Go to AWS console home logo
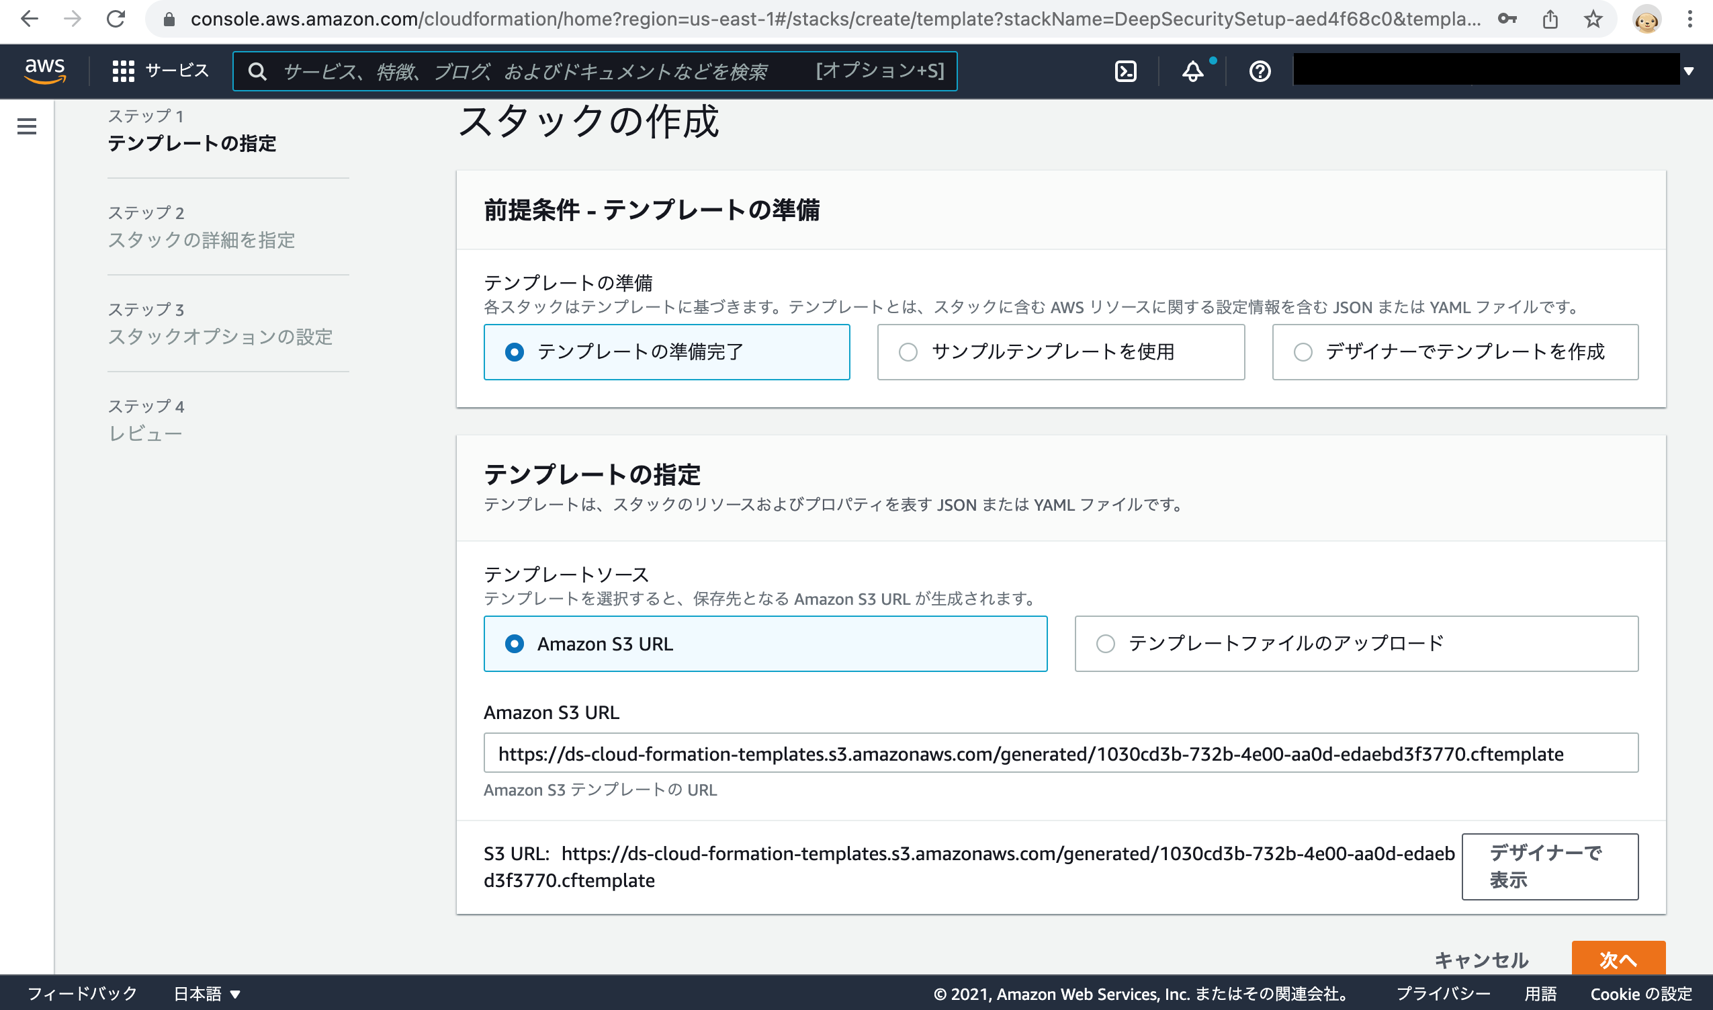 (x=45, y=70)
